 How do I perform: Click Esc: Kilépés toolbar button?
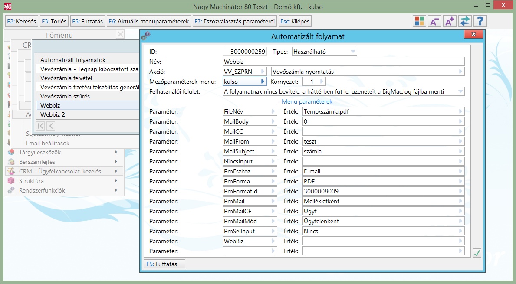point(295,21)
